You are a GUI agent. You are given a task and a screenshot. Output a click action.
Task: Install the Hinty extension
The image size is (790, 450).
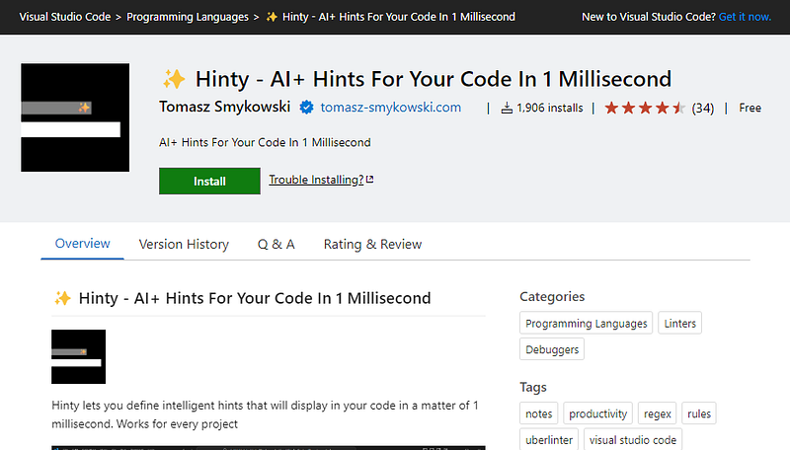pos(209,181)
